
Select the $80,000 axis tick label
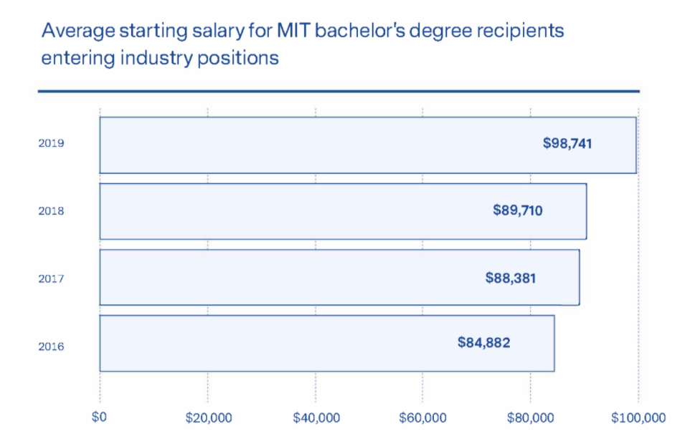pyautogui.click(x=530, y=417)
